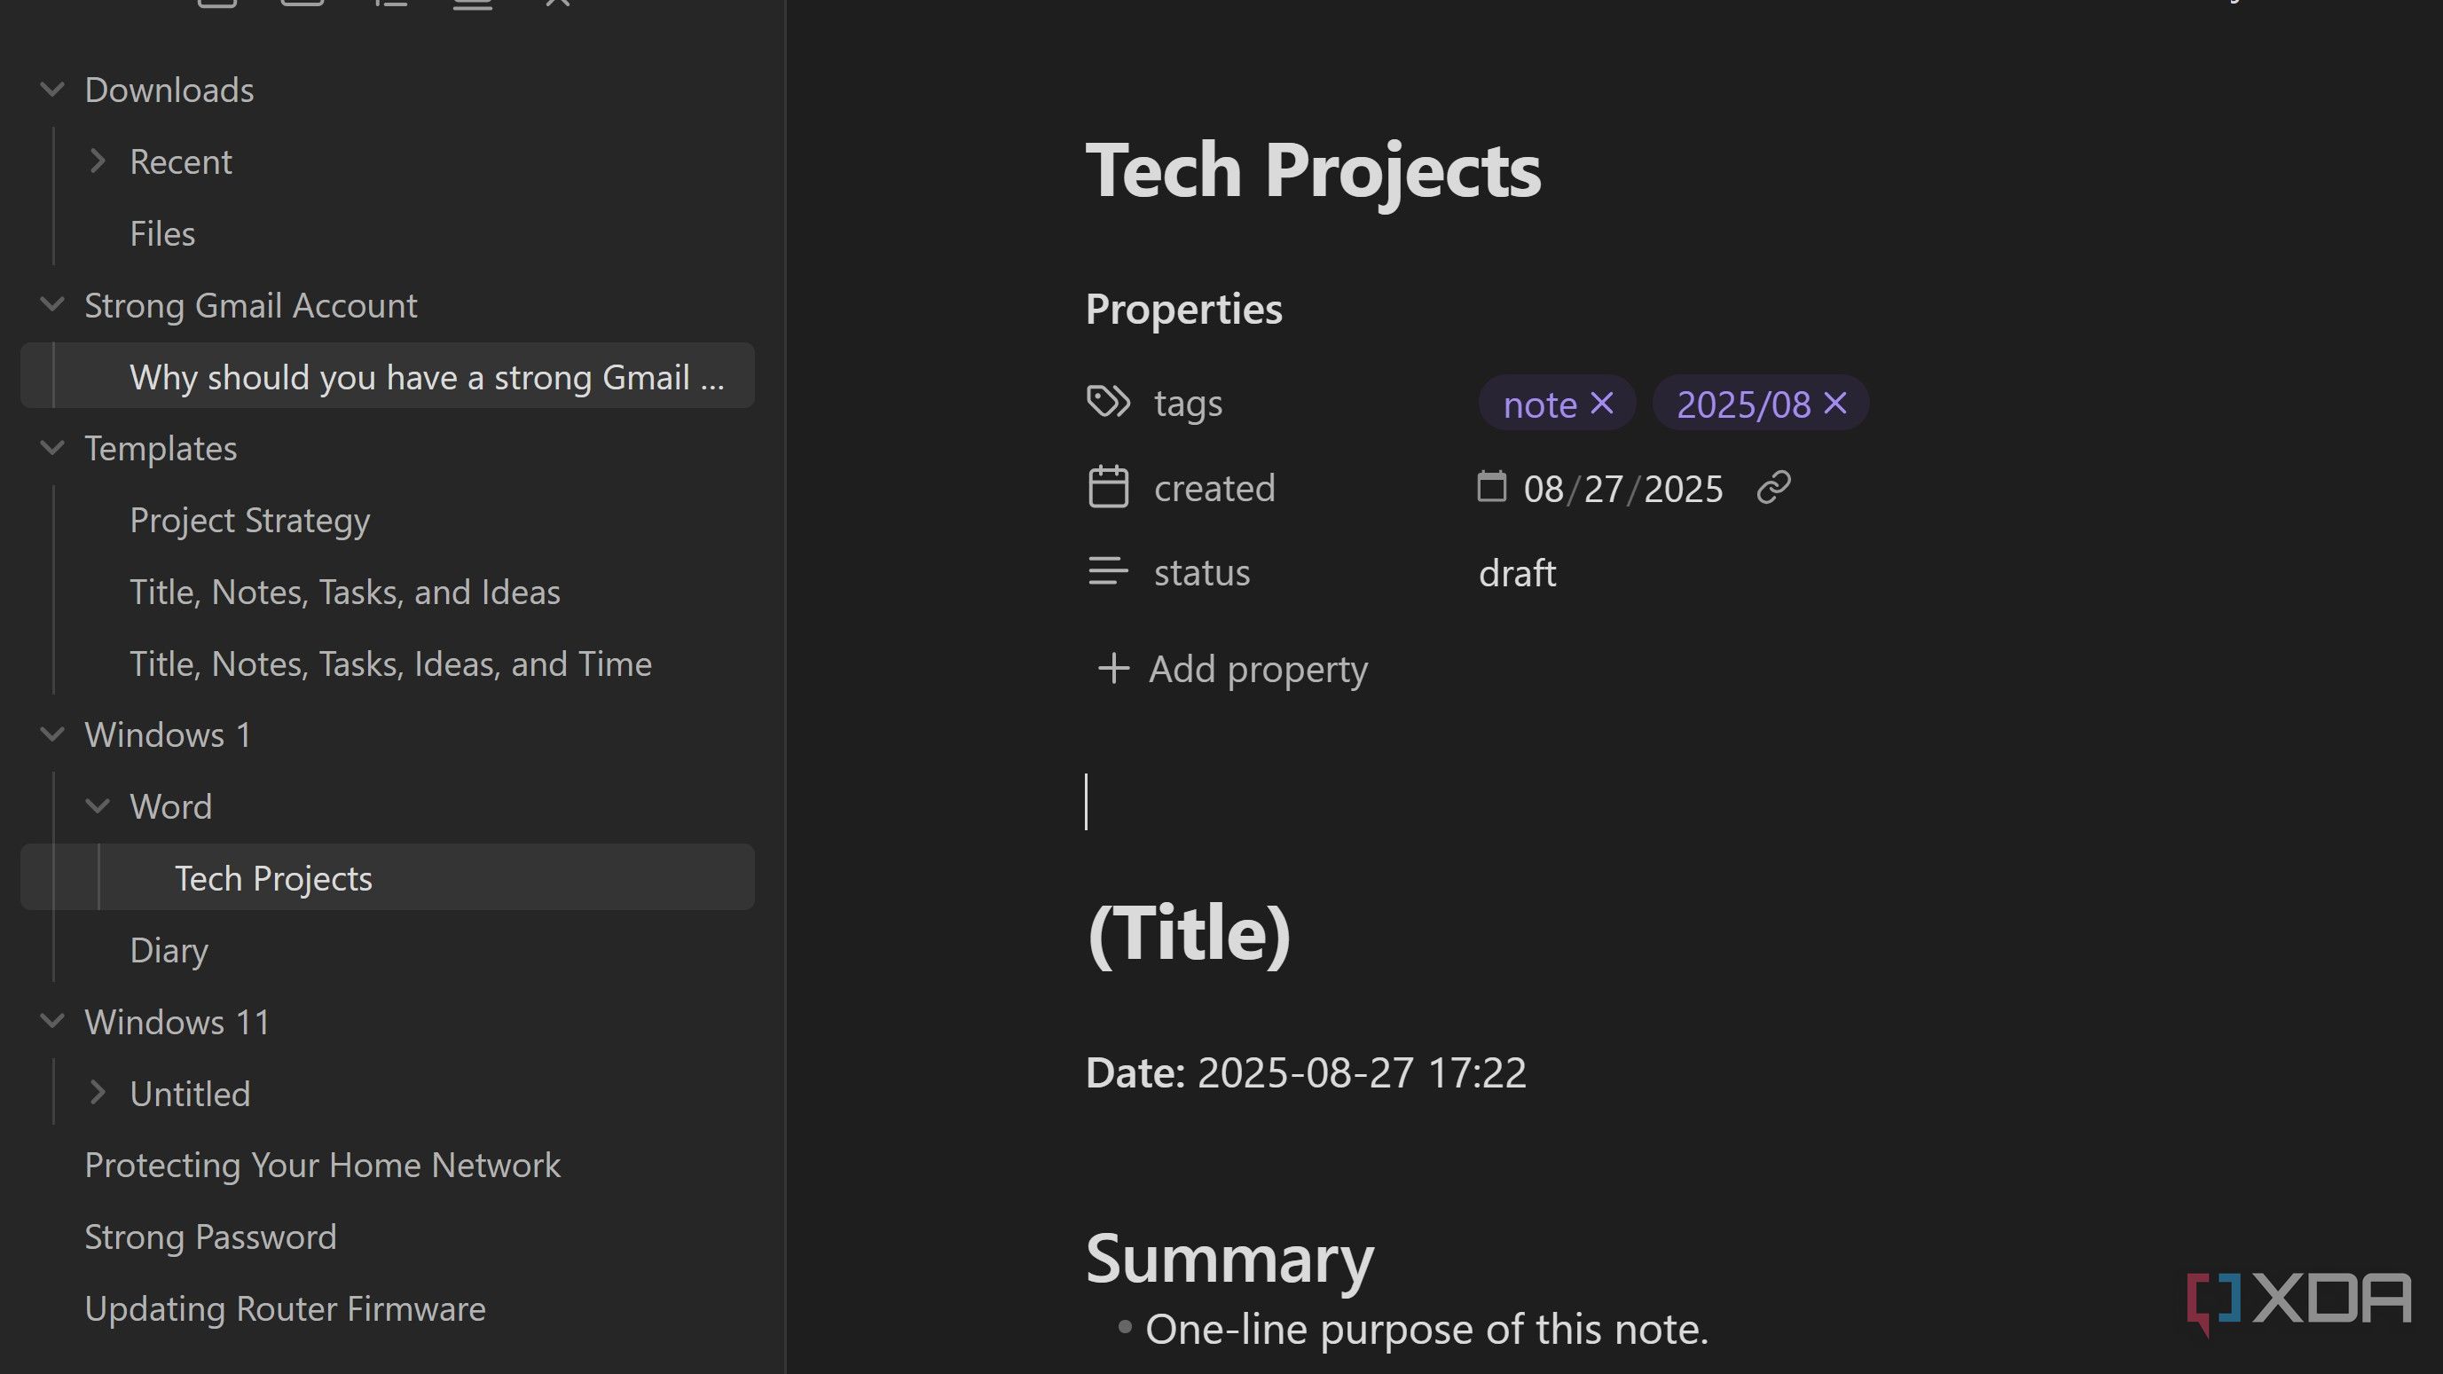Click the status property text icon
This screenshot has height=1374, width=2443.
coord(1107,572)
